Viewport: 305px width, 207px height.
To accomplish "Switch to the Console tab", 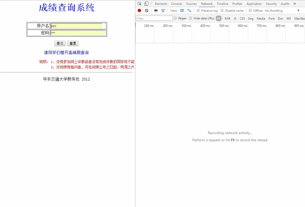I will point(177,4).
